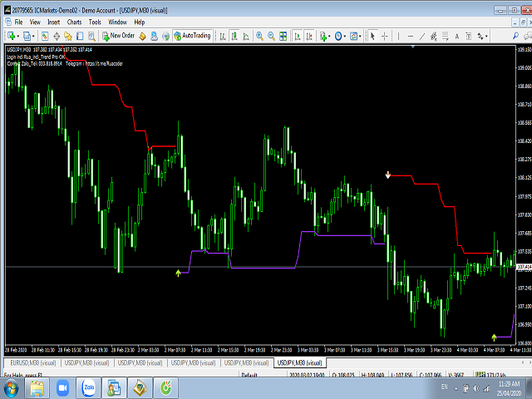Click the 107.414 current price label

tap(524, 267)
